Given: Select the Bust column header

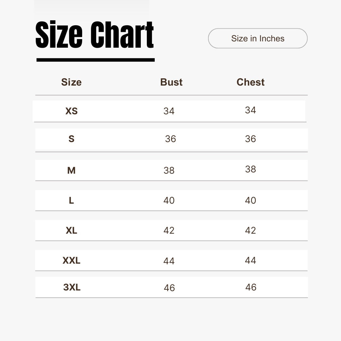Looking at the screenshot, I should pos(171,82).
